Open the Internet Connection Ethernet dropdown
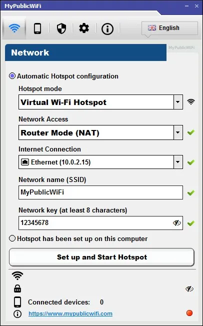This screenshot has width=203, height=326. point(101,162)
